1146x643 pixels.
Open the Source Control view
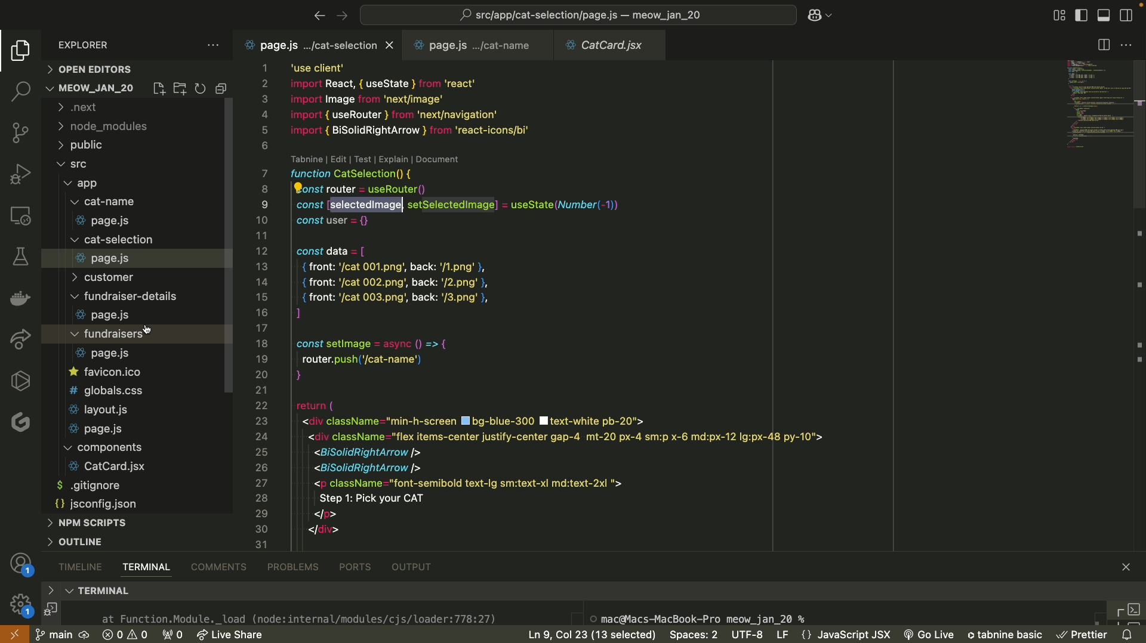coord(20,132)
